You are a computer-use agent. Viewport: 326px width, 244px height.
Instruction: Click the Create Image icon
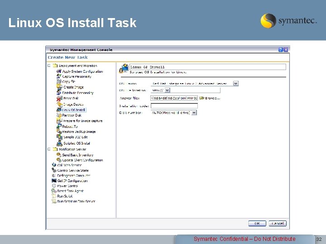pyautogui.click(x=59, y=87)
